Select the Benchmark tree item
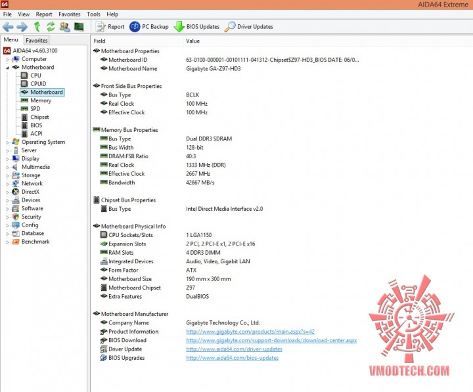 30,242
